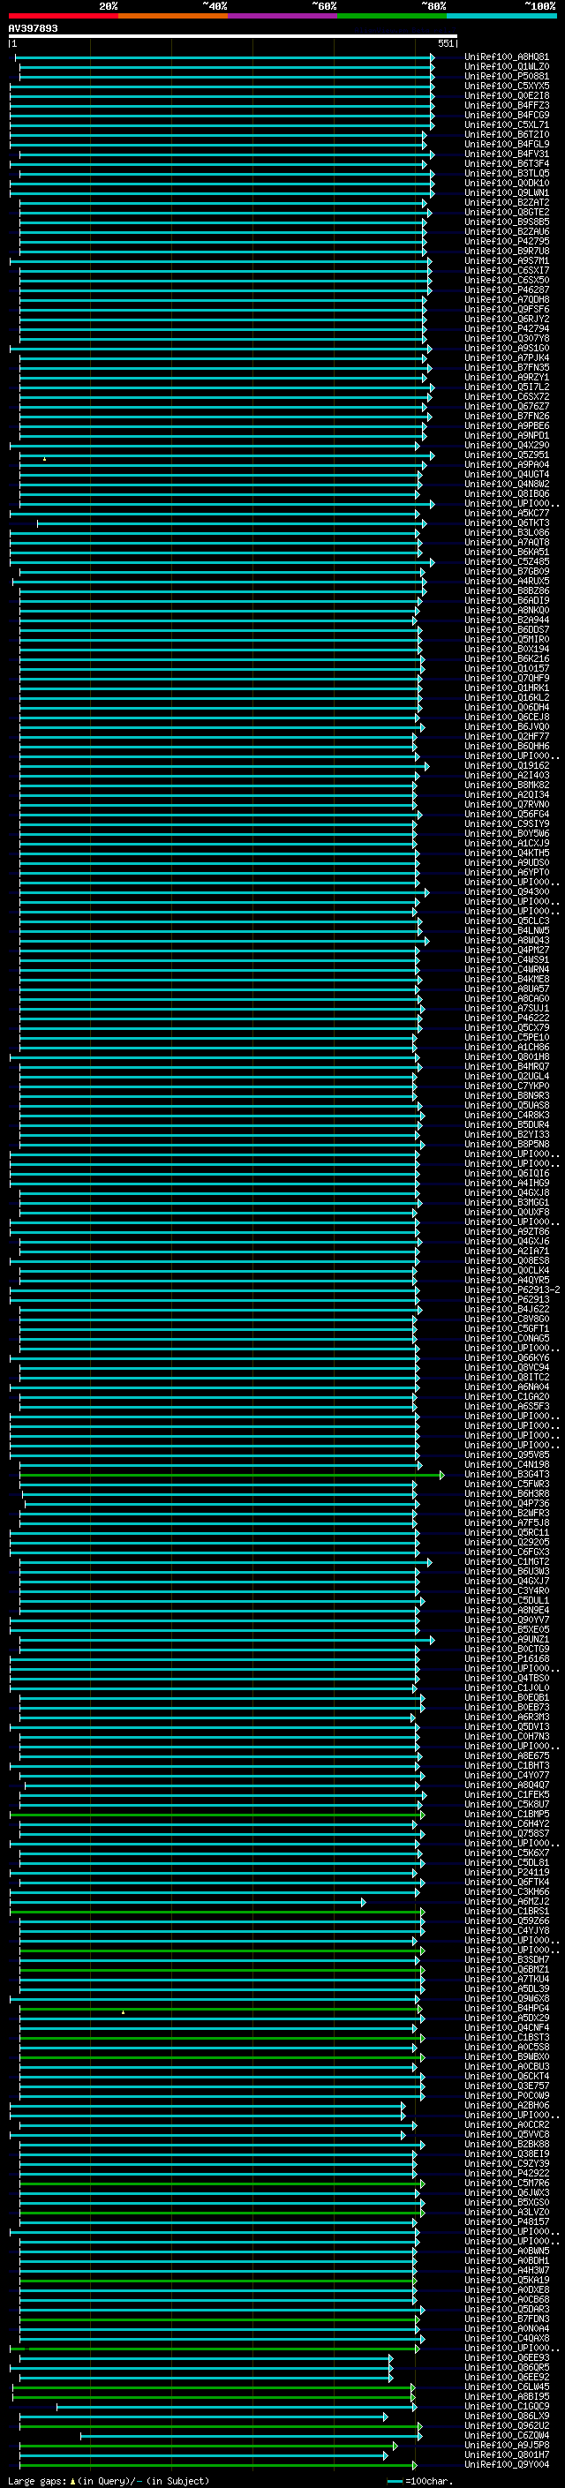Open hit UniRef100_Q0E2I8

click(506, 95)
